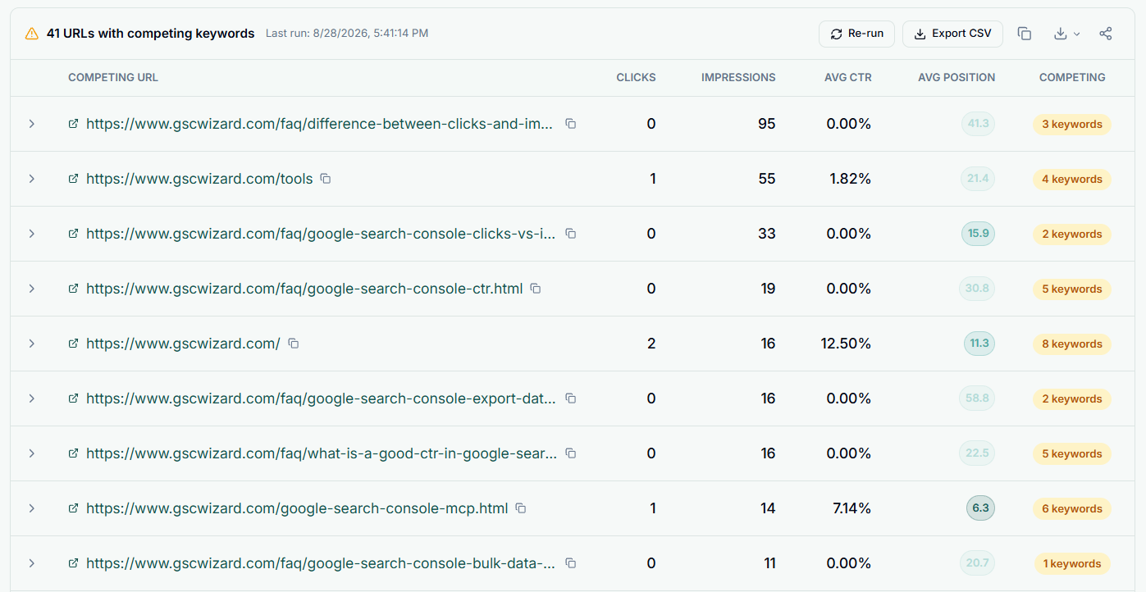
Task: Sort by the Clicks column header
Action: tap(636, 77)
